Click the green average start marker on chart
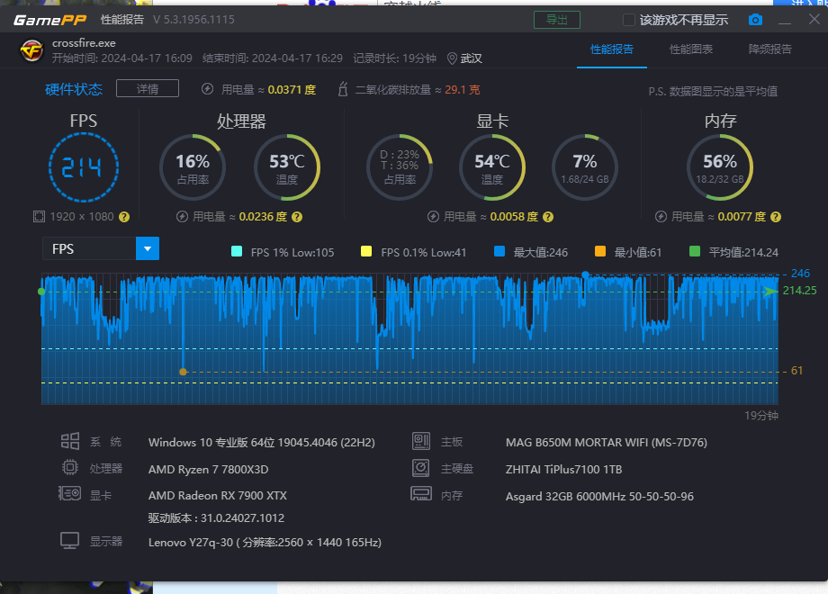828x594 pixels. click(x=41, y=292)
